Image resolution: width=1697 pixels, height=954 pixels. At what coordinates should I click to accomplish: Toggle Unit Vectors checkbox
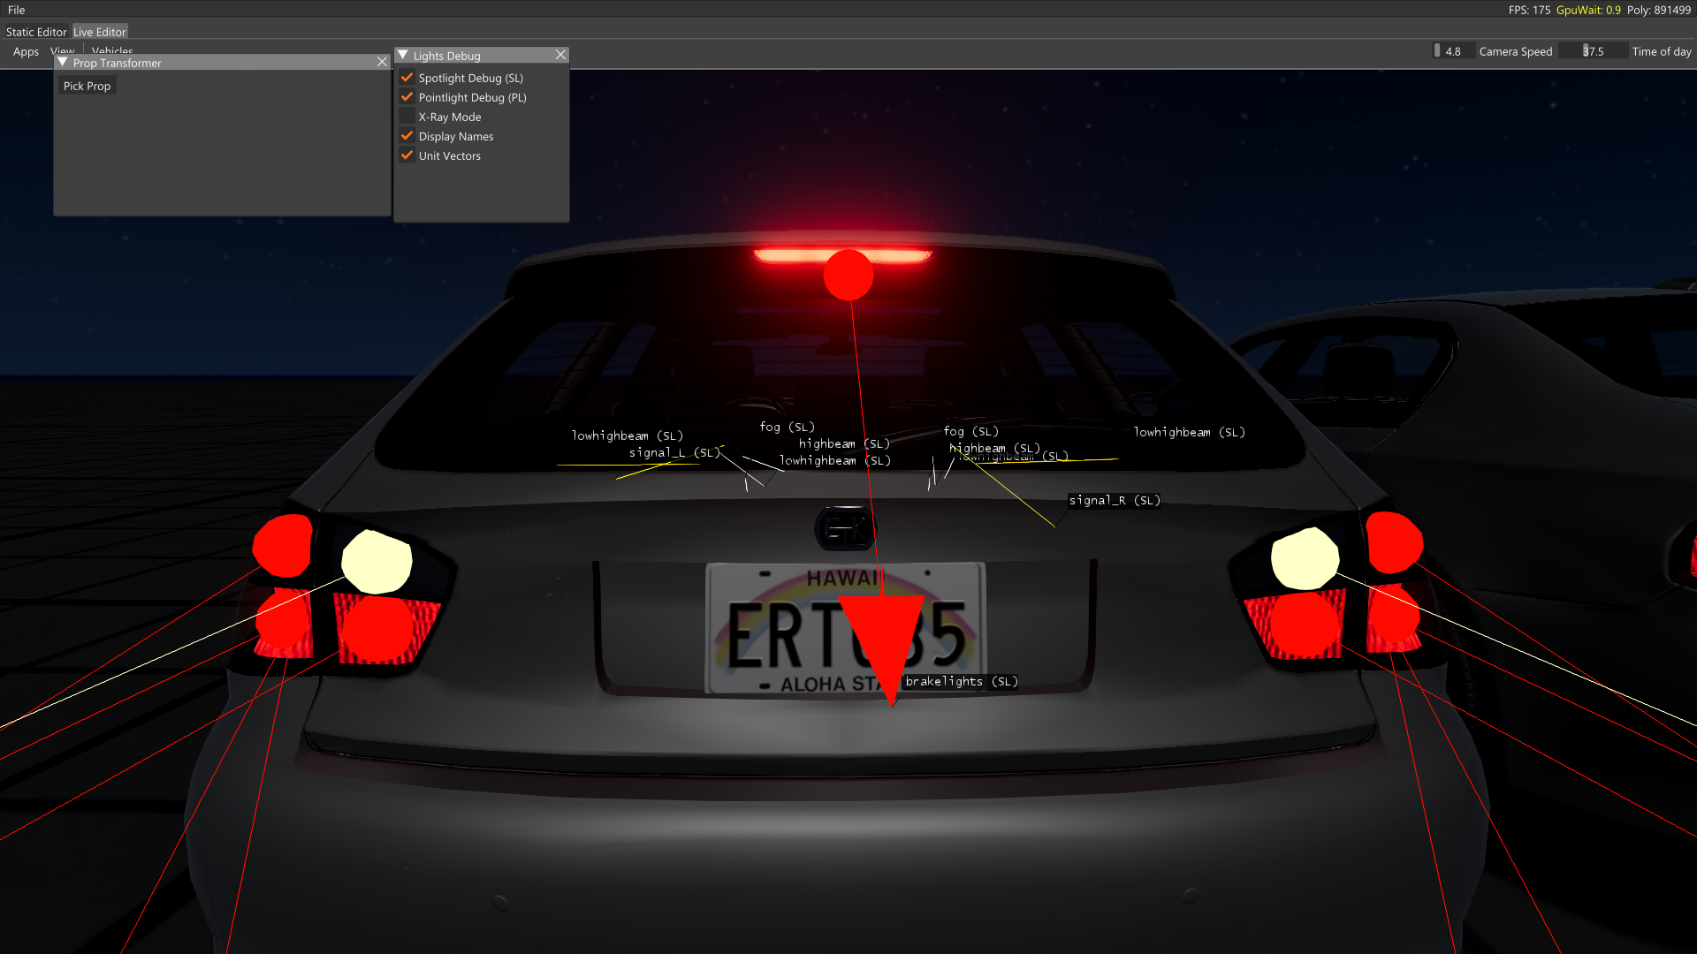click(407, 155)
